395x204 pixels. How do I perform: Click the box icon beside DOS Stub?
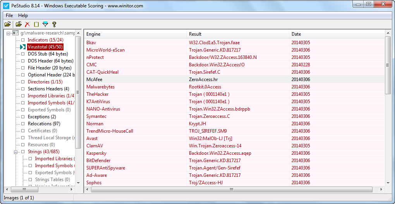pyautogui.click(x=23, y=54)
